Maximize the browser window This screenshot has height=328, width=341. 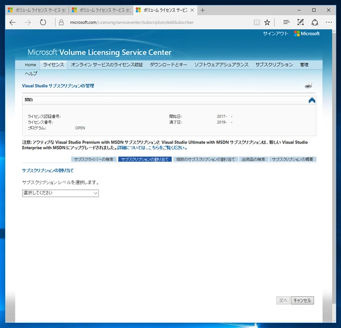(314, 10)
